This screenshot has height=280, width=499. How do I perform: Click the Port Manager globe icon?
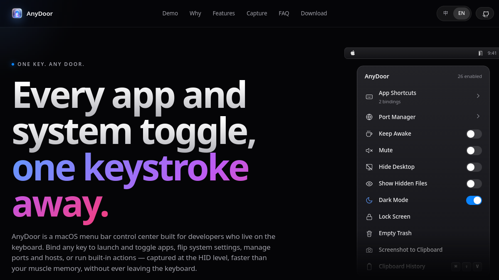click(369, 117)
